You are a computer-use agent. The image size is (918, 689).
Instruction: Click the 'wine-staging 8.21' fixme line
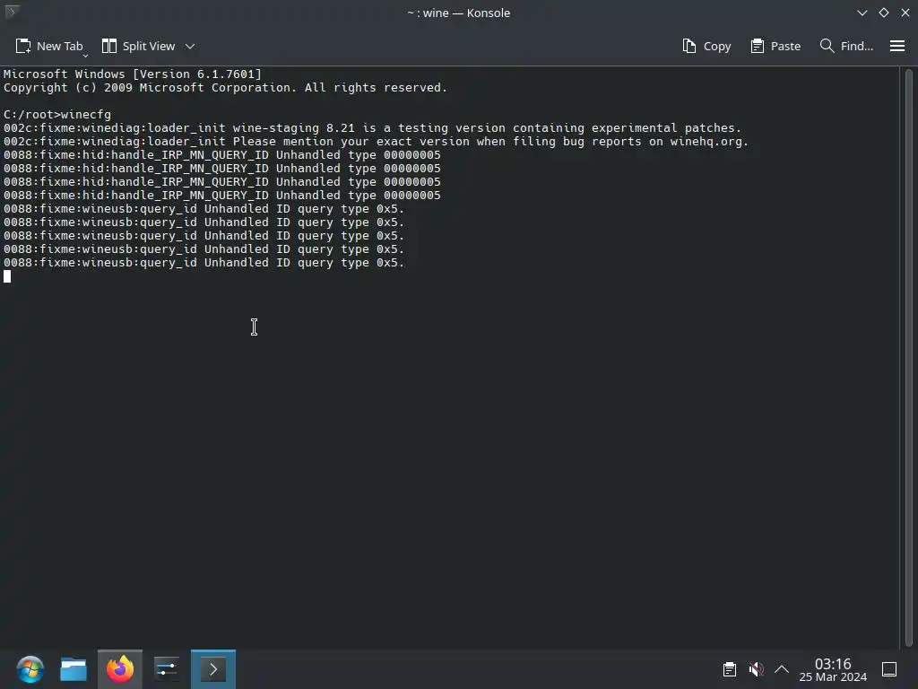(x=372, y=127)
